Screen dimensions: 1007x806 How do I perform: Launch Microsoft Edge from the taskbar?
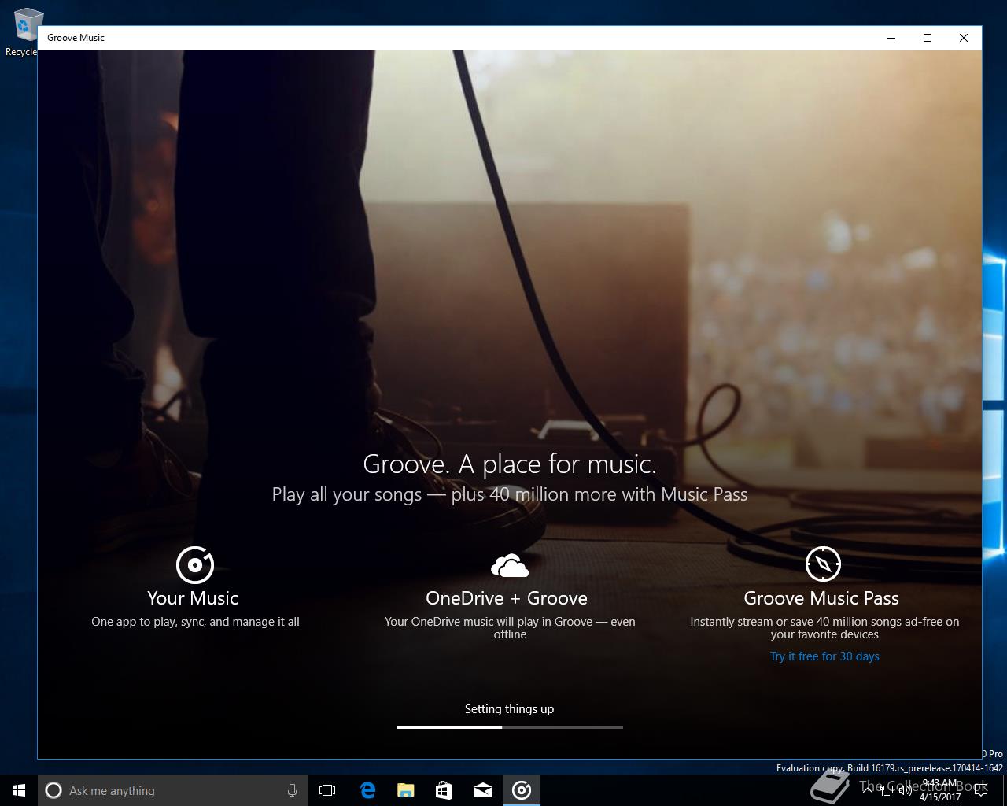tap(367, 790)
